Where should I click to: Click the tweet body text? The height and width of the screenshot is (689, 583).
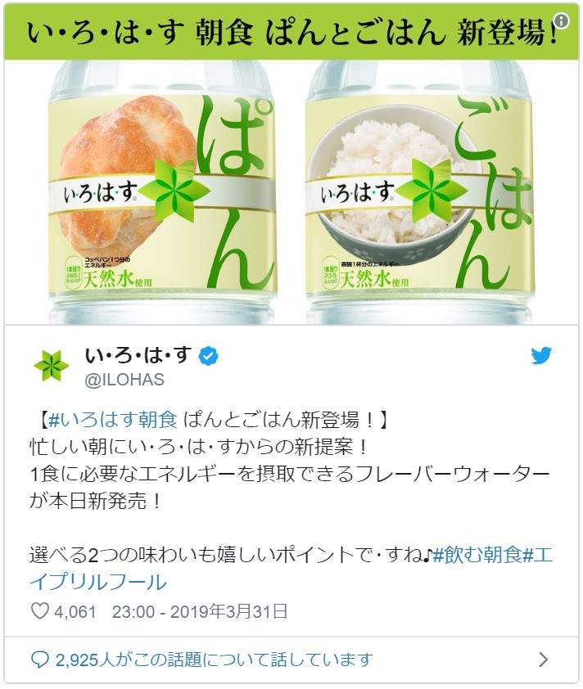tap(291, 501)
